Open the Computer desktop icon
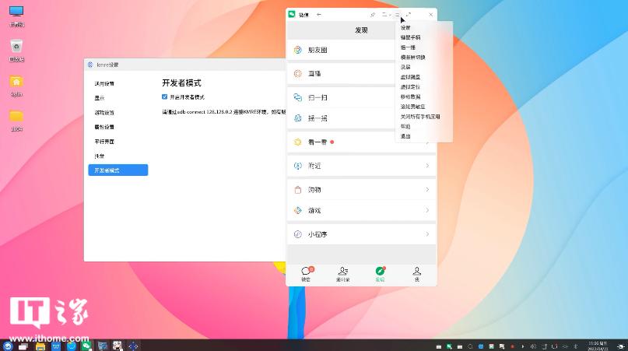This screenshot has height=351, width=628. [16, 16]
